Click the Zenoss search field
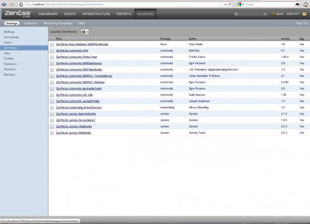The image size is (310, 224). 250,14
